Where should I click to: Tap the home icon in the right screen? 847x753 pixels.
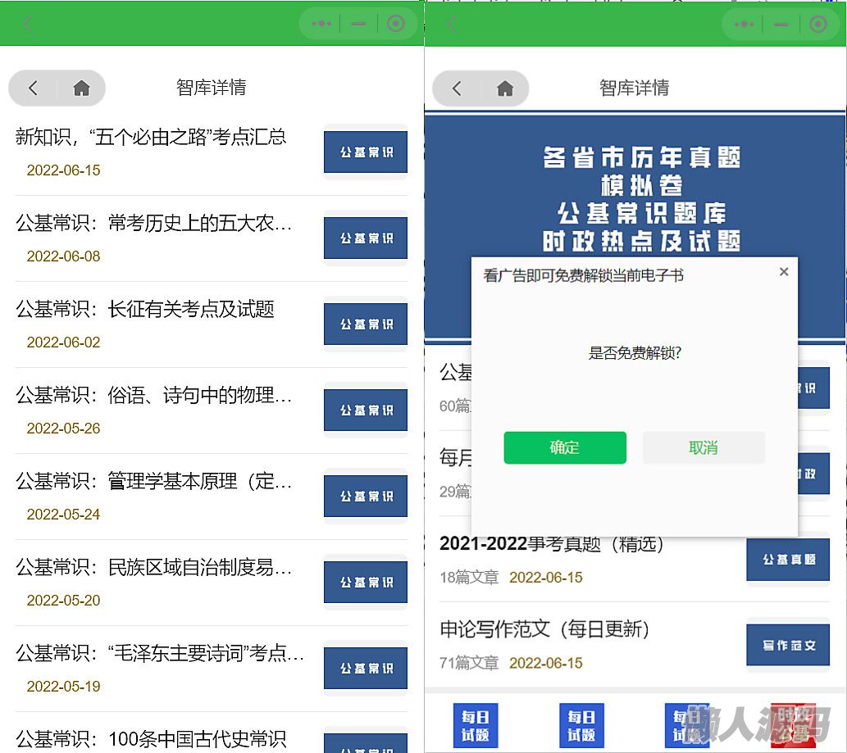(x=505, y=88)
